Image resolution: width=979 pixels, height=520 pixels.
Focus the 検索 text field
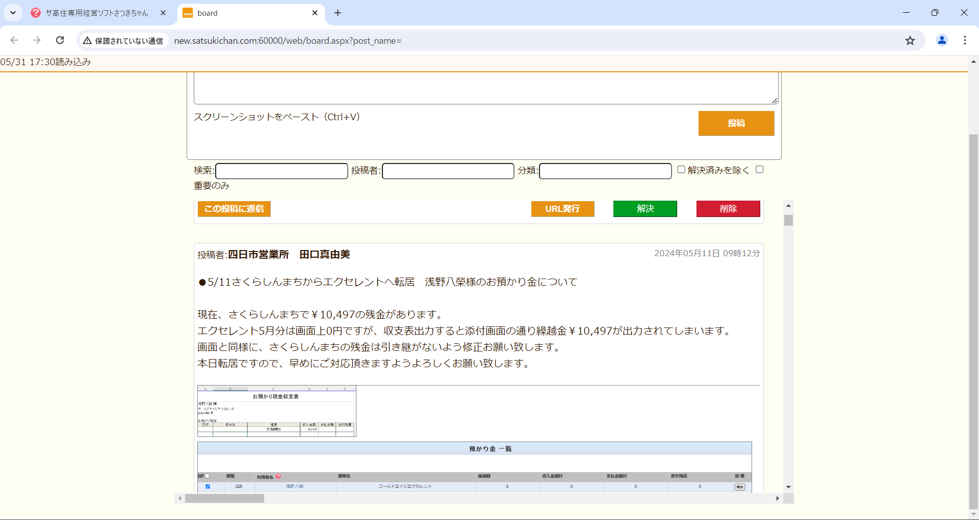[x=281, y=171]
